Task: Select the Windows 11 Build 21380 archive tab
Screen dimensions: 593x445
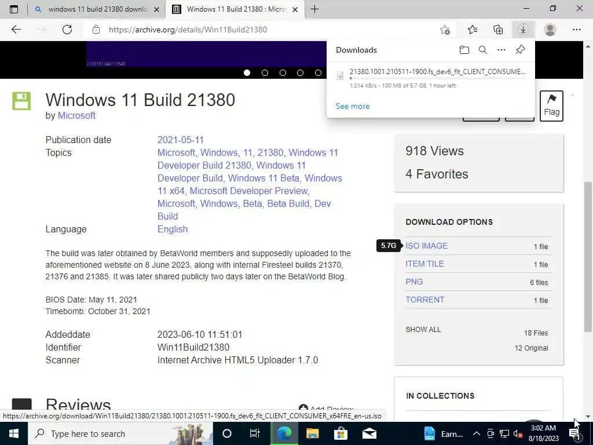Action: (236, 9)
